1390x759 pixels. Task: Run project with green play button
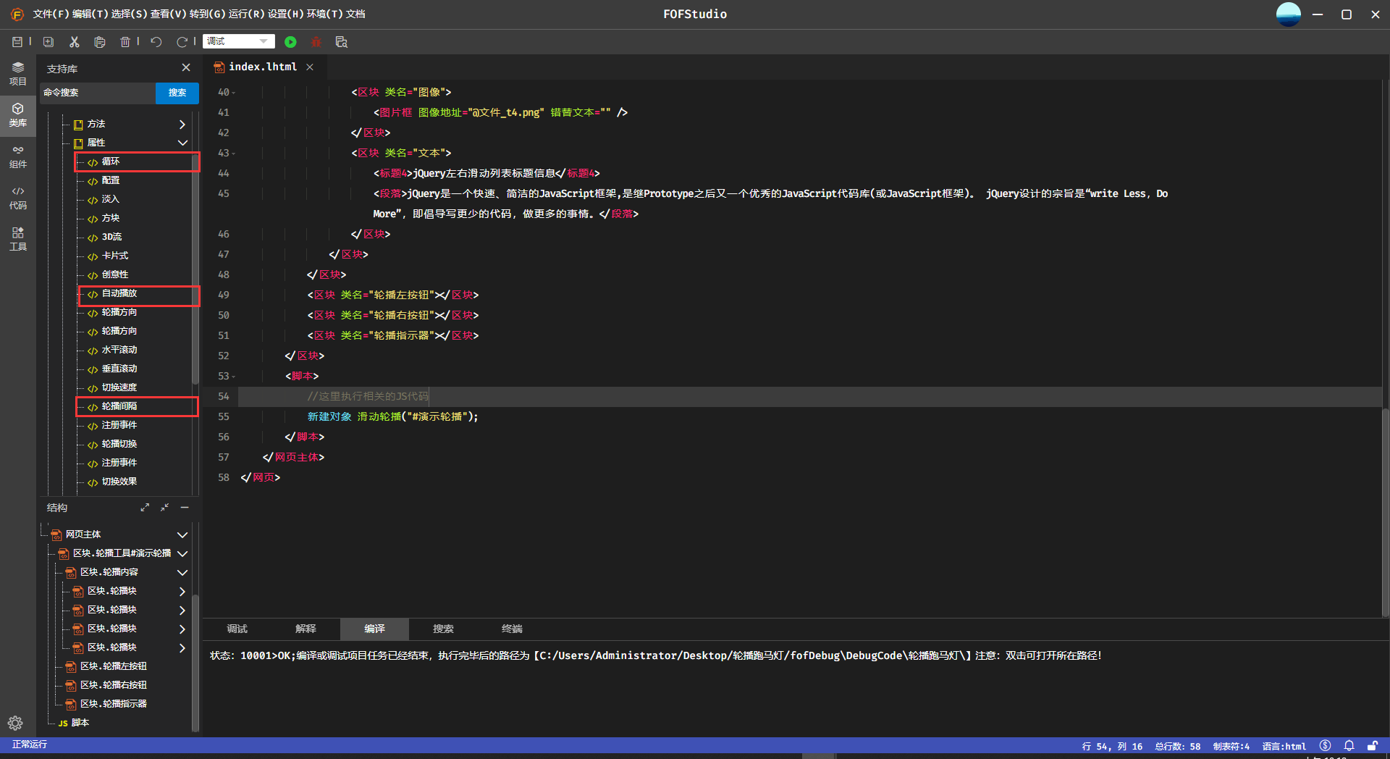point(290,42)
